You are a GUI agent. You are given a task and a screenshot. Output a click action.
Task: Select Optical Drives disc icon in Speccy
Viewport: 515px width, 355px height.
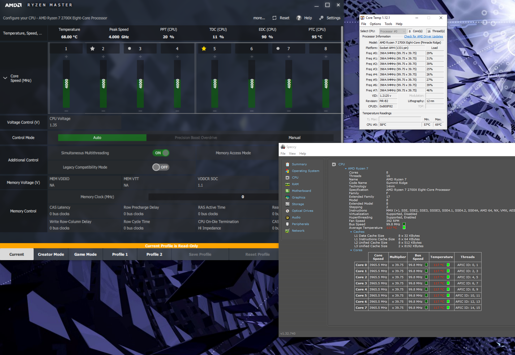(287, 211)
